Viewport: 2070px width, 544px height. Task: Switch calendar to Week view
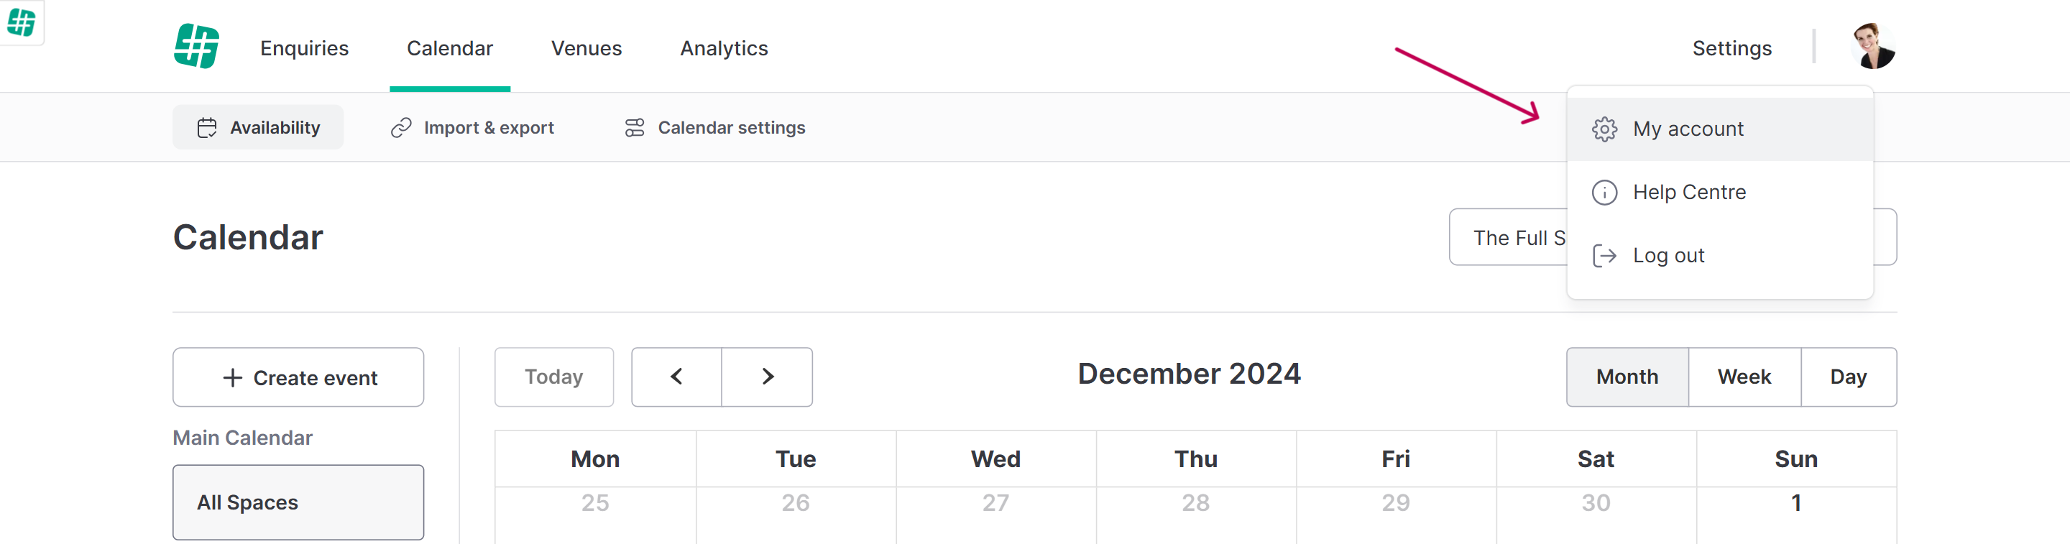1744,377
